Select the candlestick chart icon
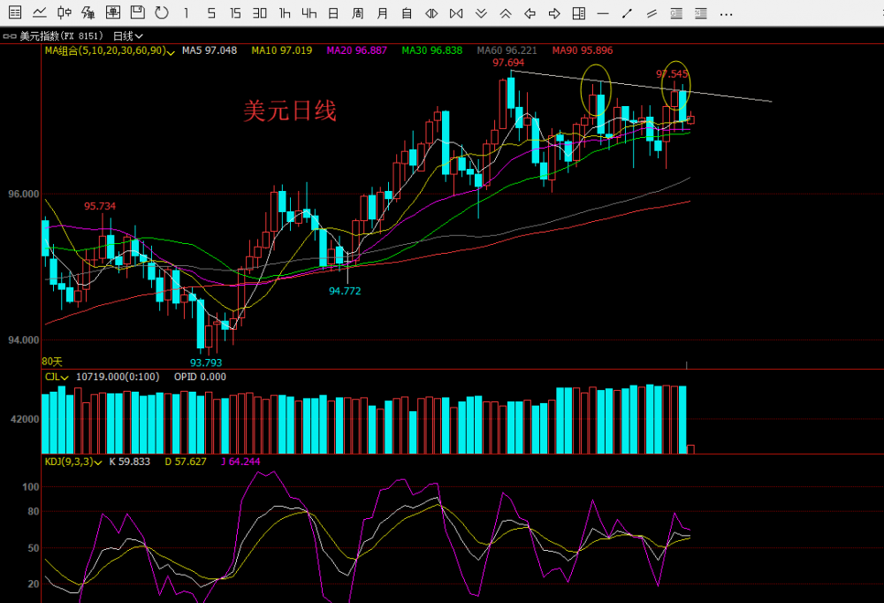Viewport: 884px width, 603px height. (x=65, y=12)
